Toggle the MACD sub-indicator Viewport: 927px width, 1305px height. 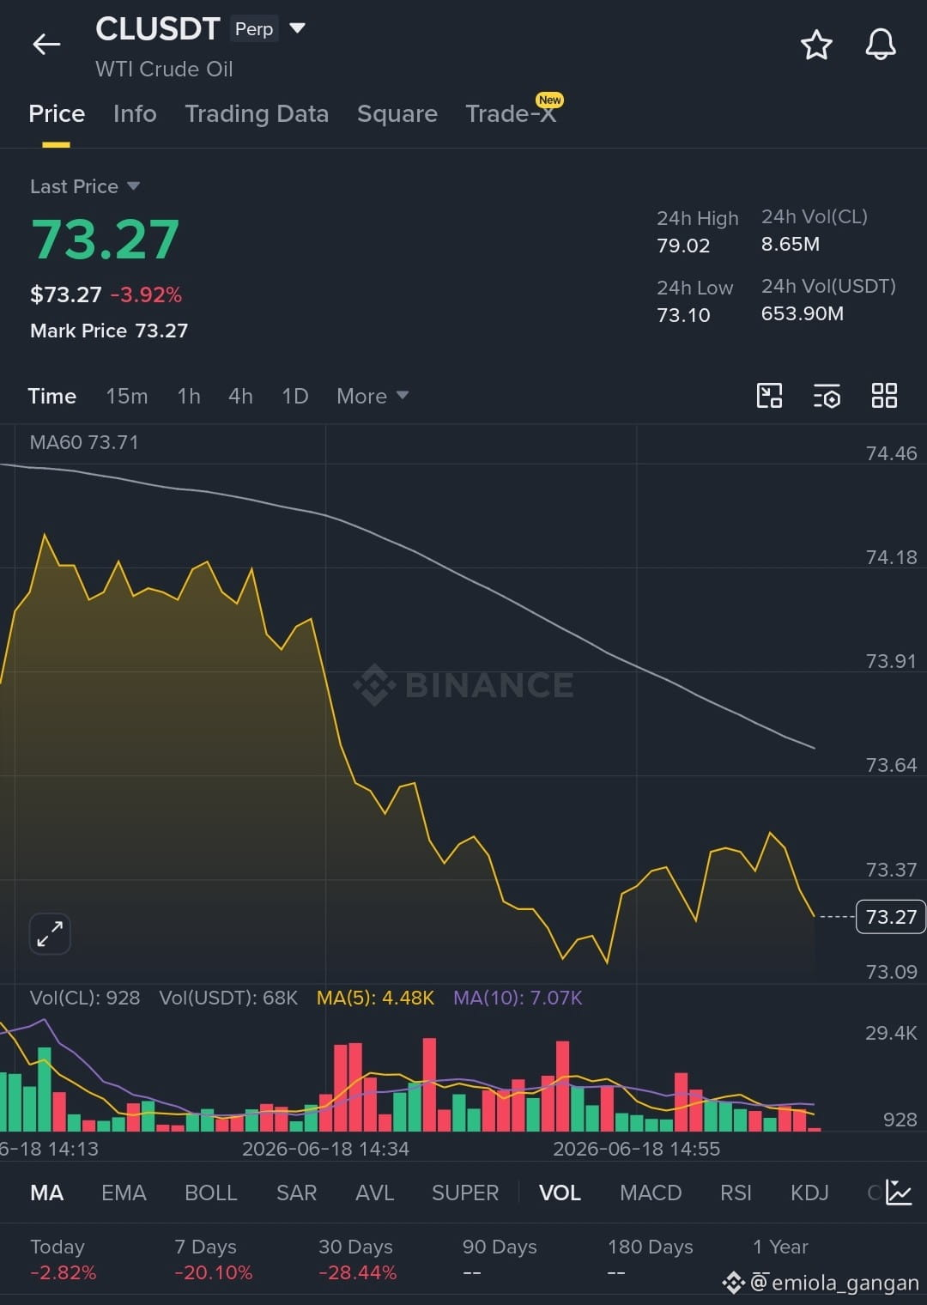click(651, 1193)
